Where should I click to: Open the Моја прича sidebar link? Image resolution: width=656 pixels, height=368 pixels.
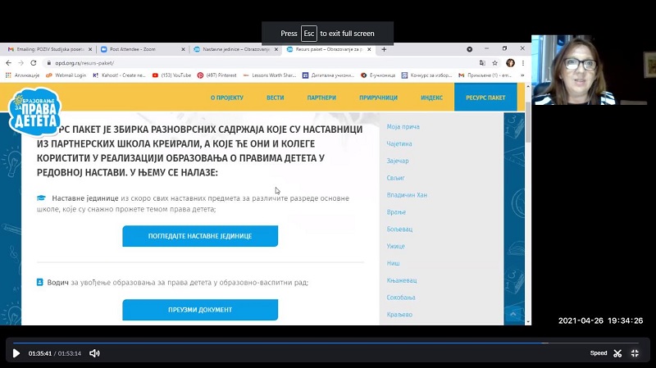click(403, 127)
